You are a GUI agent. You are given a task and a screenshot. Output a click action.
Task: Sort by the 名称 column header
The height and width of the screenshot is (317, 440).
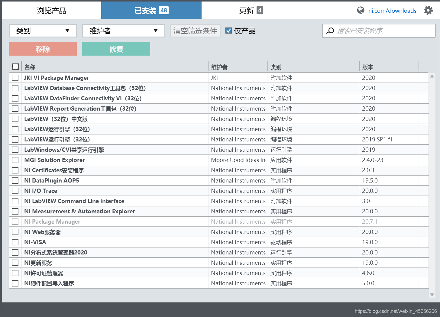point(30,67)
